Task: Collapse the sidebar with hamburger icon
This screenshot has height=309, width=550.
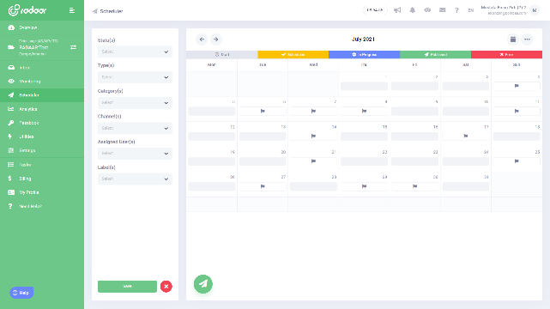Action: coord(72,10)
